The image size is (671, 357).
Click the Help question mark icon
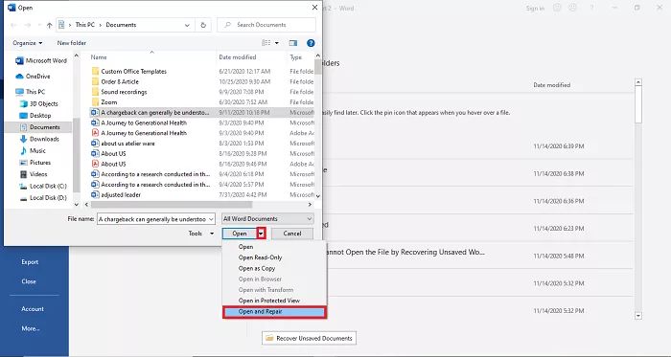(311, 43)
